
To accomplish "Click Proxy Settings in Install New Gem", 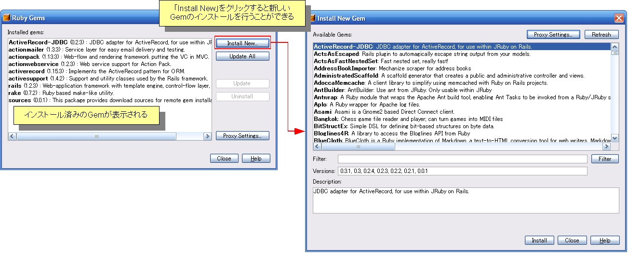I will point(553,35).
